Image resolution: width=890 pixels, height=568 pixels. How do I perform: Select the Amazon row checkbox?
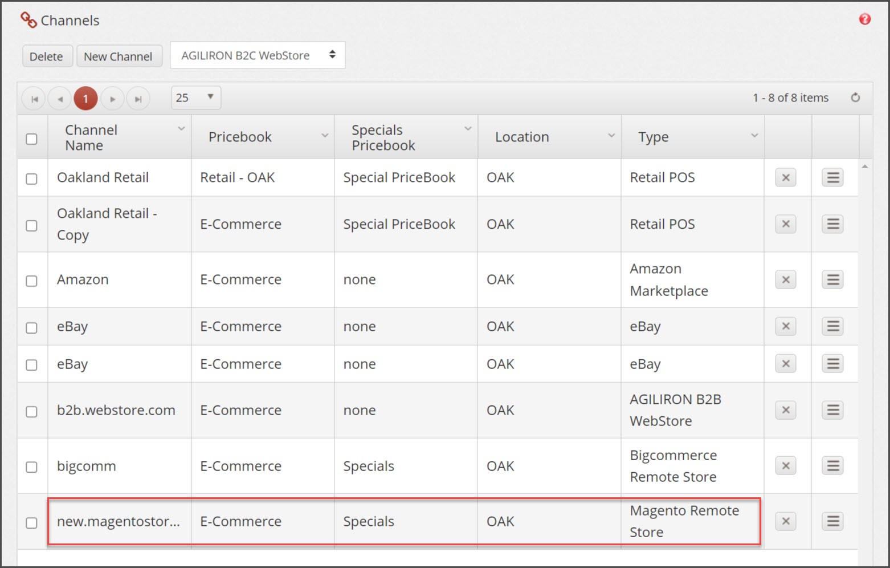point(32,281)
